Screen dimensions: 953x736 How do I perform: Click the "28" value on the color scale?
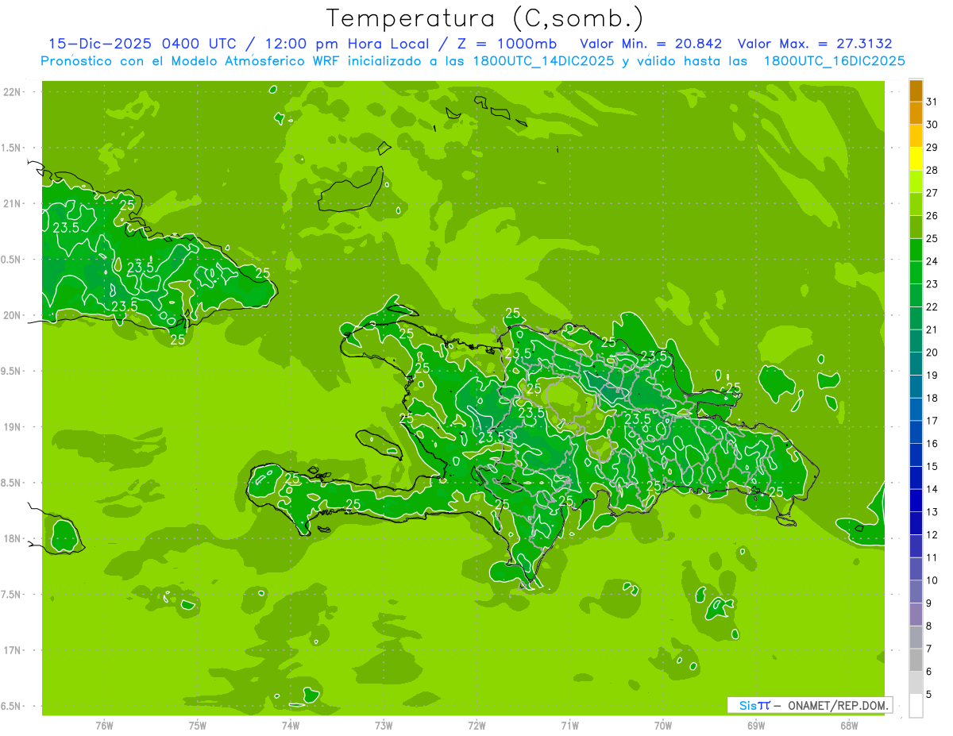pos(932,170)
